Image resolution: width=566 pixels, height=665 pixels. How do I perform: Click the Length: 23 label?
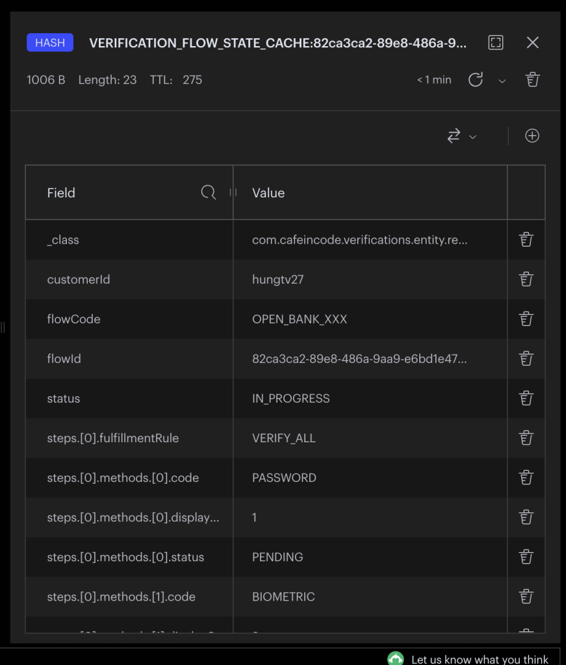click(x=107, y=80)
